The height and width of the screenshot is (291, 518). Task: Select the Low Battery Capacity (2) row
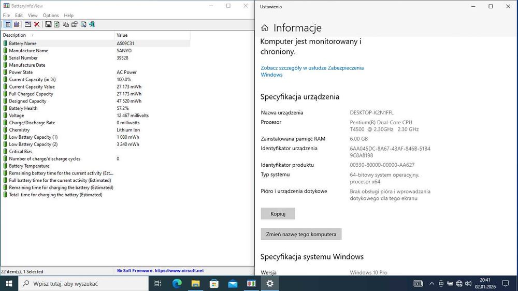(x=95, y=144)
